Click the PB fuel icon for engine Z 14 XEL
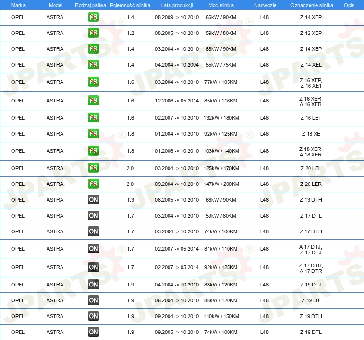This screenshot has height=340, width=364. pos(93,65)
